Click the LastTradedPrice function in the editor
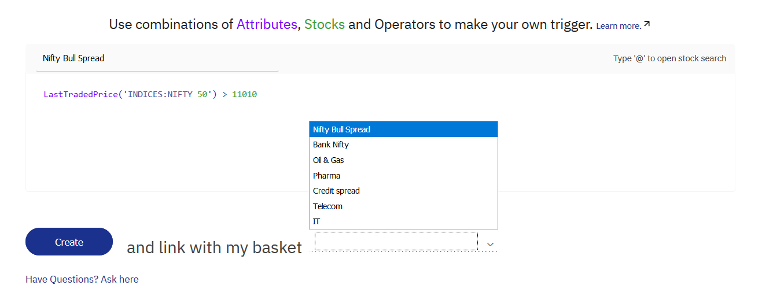The height and width of the screenshot is (289, 762). pyautogui.click(x=80, y=94)
